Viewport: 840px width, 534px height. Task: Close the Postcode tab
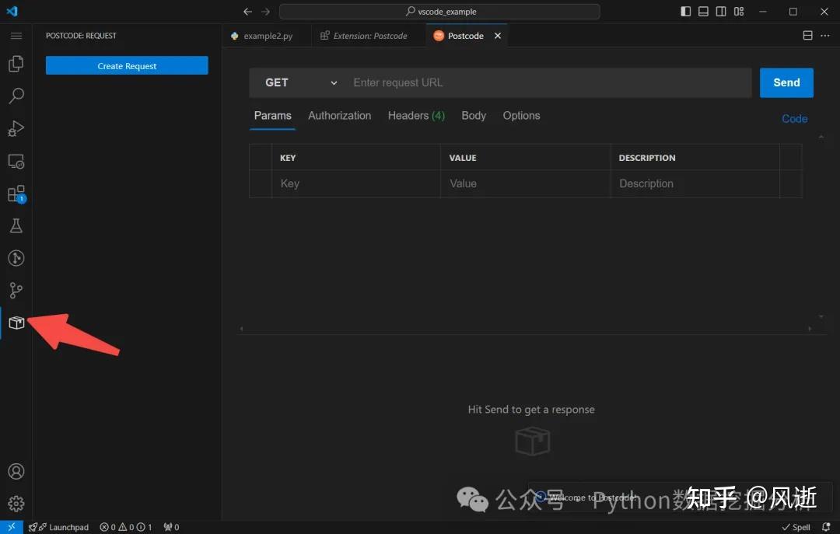[498, 35]
